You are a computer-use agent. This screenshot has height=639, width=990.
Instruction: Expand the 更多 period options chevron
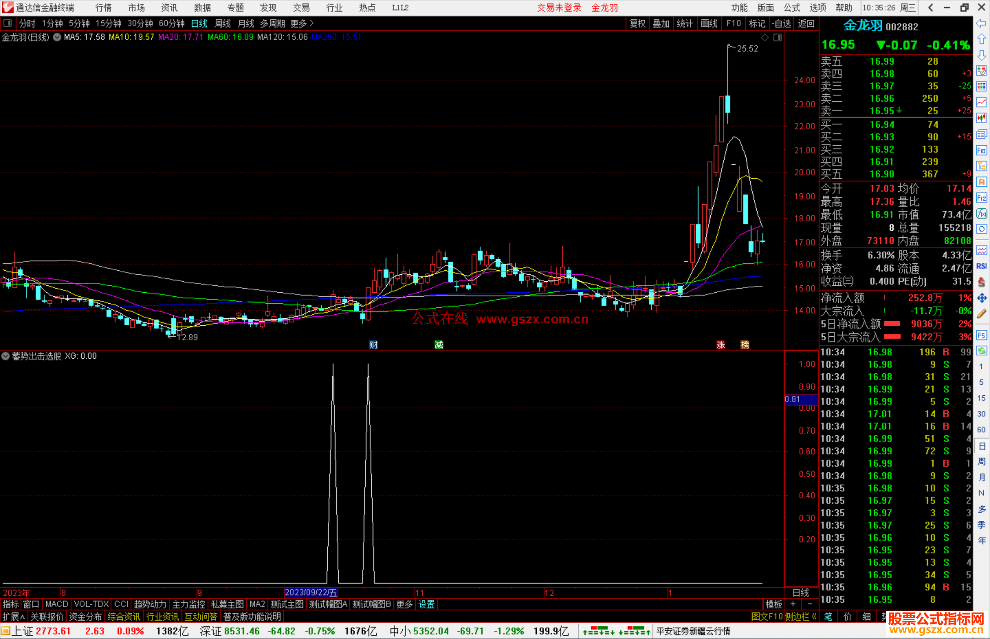pos(312,23)
